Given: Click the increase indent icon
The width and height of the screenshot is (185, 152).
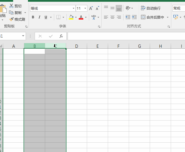Looking at the screenshot, I should point(134,17).
